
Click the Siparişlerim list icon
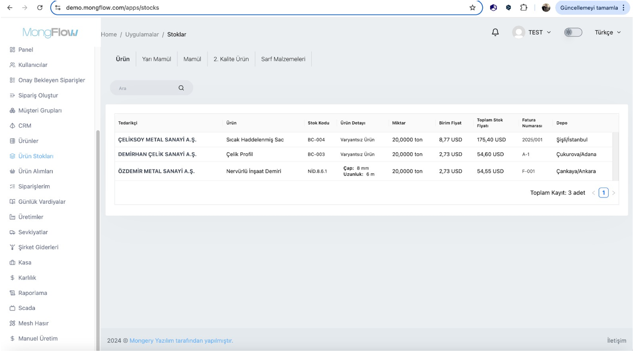click(12, 186)
